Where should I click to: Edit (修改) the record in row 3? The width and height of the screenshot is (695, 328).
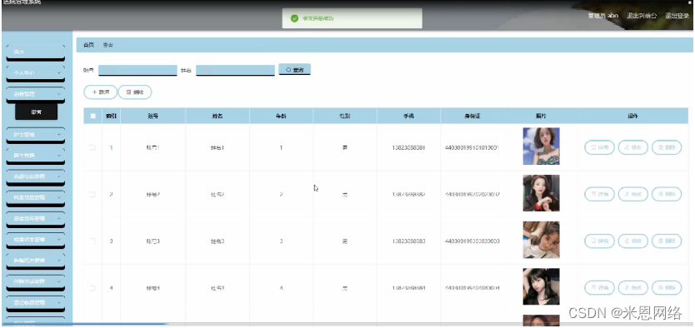click(633, 241)
